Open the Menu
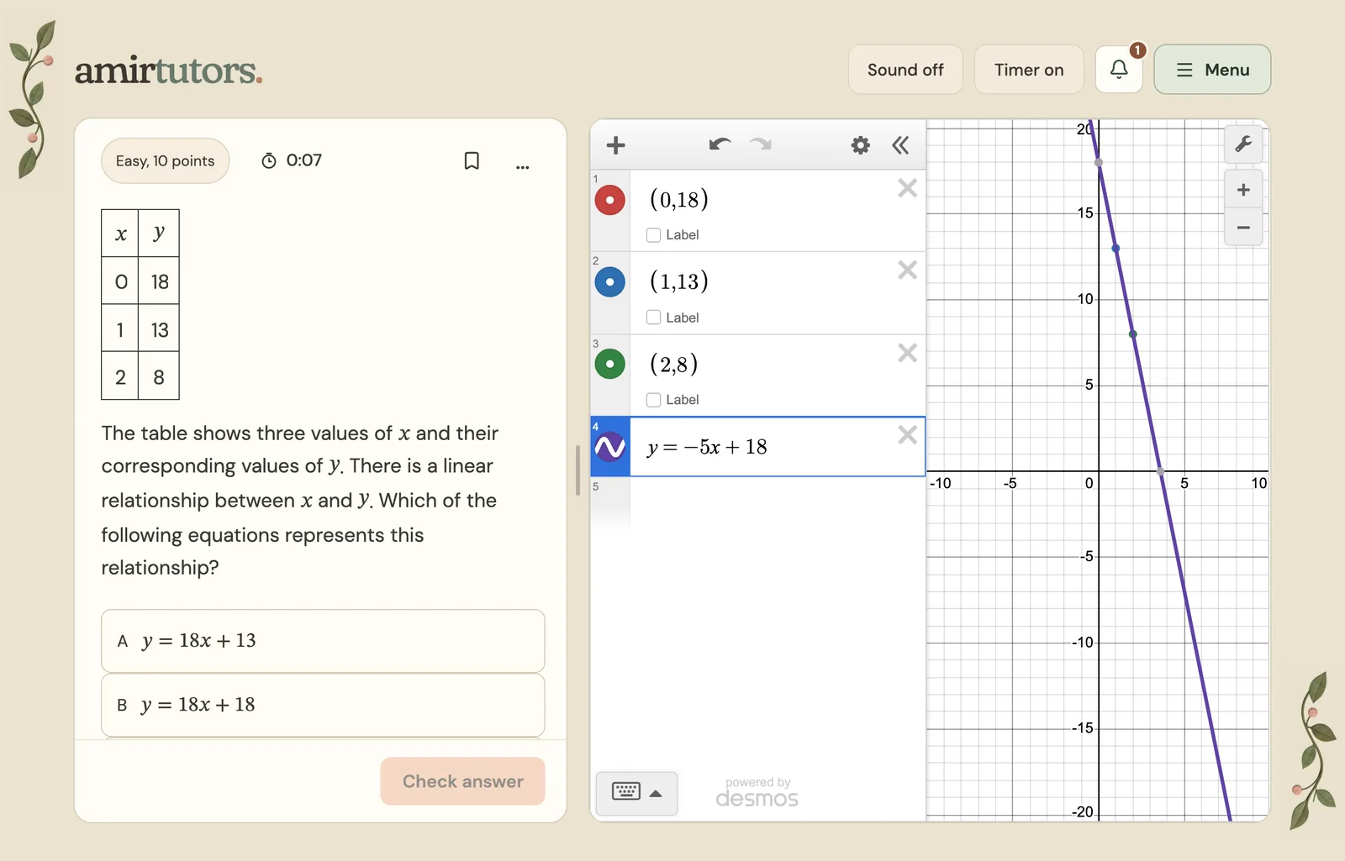Image resolution: width=1345 pixels, height=861 pixels. 1212,70
